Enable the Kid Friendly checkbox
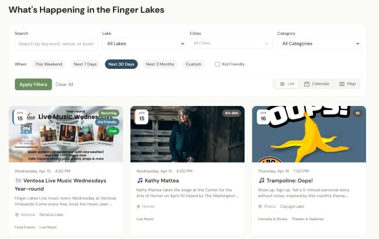379x239 pixels. point(217,64)
